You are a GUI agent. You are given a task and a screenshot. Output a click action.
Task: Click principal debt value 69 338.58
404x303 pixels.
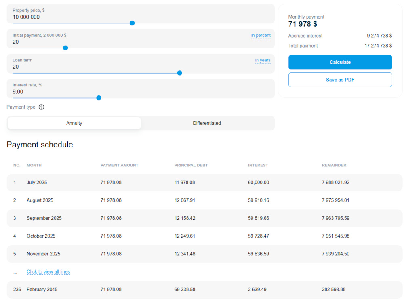click(x=185, y=290)
